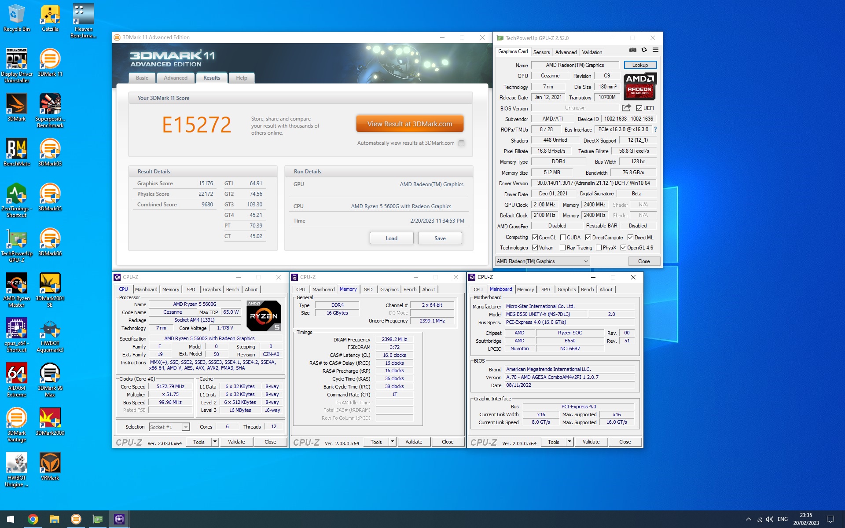Click CPU-Z Specification field
This screenshot has height=528, width=845.
(x=216, y=338)
